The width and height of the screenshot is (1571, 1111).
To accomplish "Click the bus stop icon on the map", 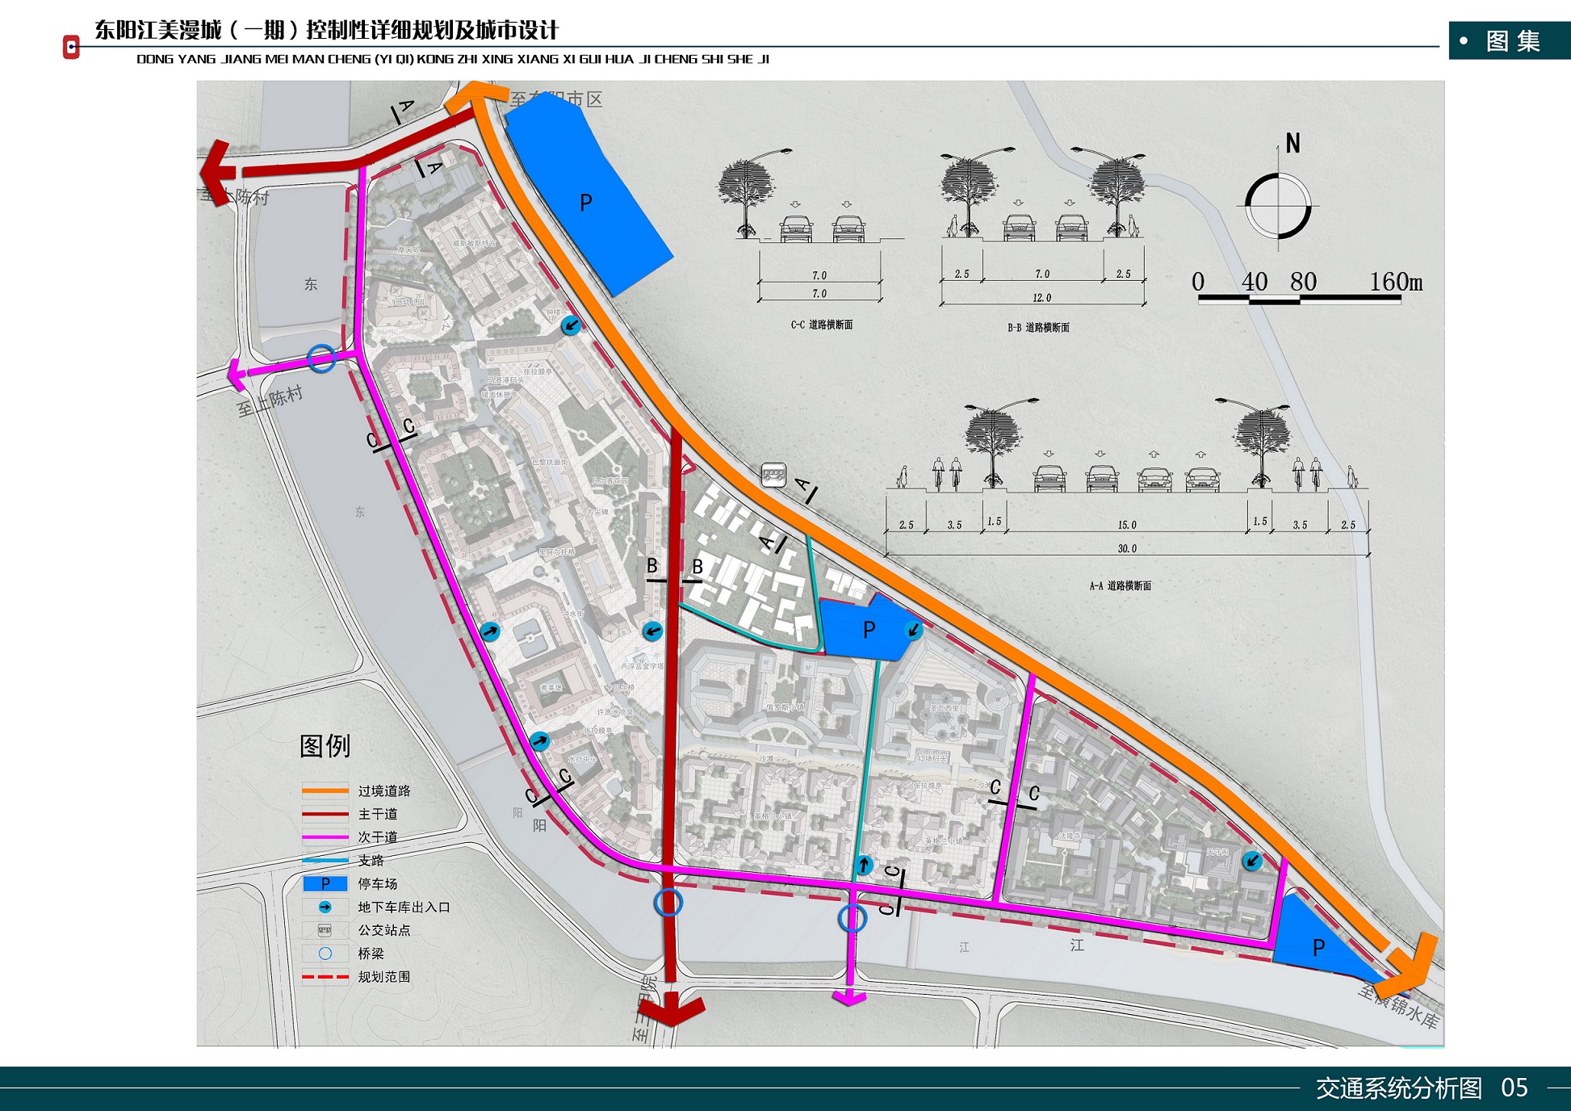I will click(773, 475).
